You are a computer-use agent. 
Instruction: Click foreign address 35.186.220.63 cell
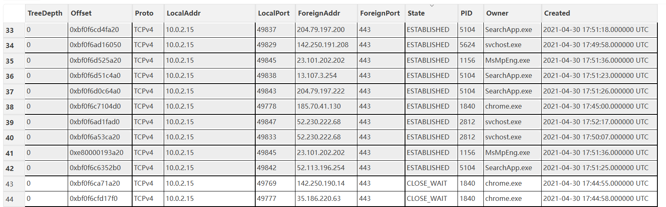point(319,199)
